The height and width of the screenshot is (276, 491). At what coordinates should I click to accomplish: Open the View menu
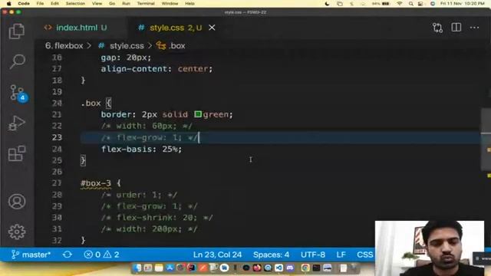(x=97, y=3)
